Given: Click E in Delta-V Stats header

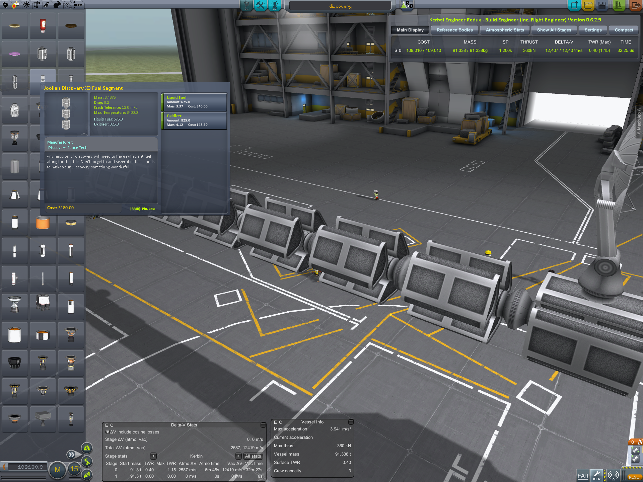Looking at the screenshot, I should [107, 425].
